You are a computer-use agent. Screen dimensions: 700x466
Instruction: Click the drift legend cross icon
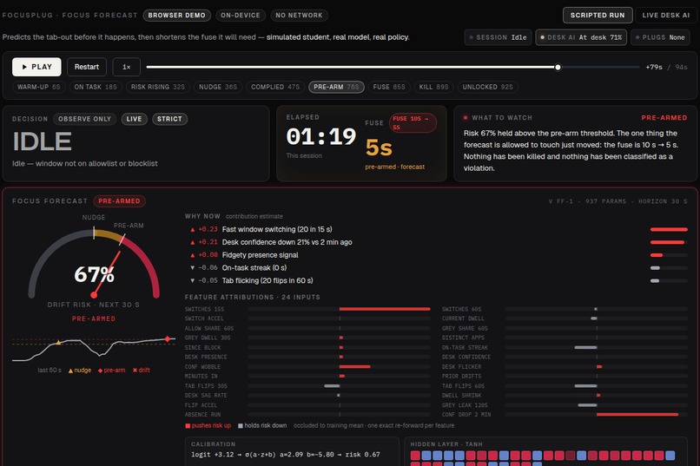[x=135, y=371]
